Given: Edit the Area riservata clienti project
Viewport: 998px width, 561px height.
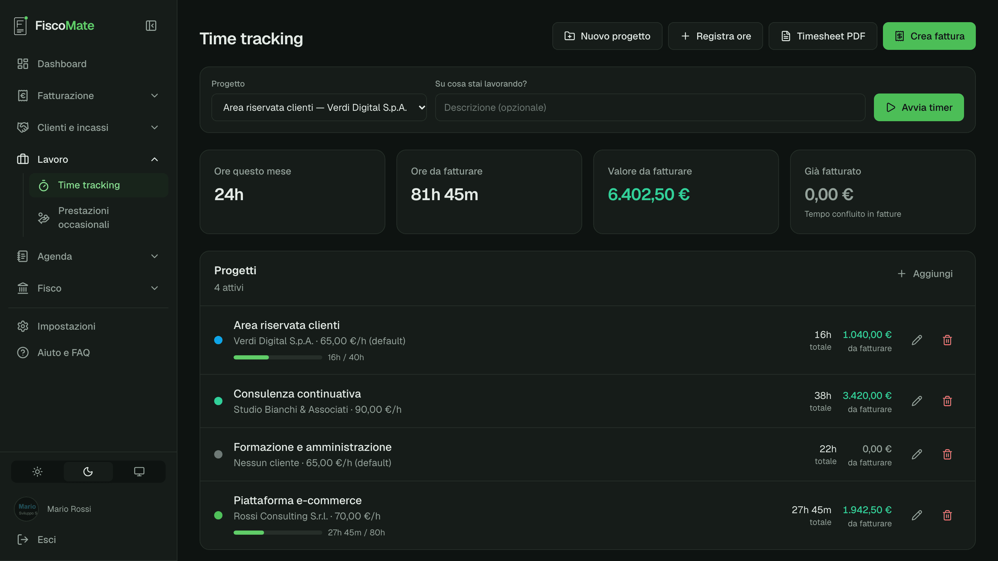Looking at the screenshot, I should click(x=917, y=340).
